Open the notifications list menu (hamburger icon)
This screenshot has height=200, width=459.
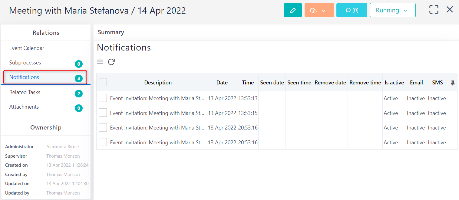(100, 62)
